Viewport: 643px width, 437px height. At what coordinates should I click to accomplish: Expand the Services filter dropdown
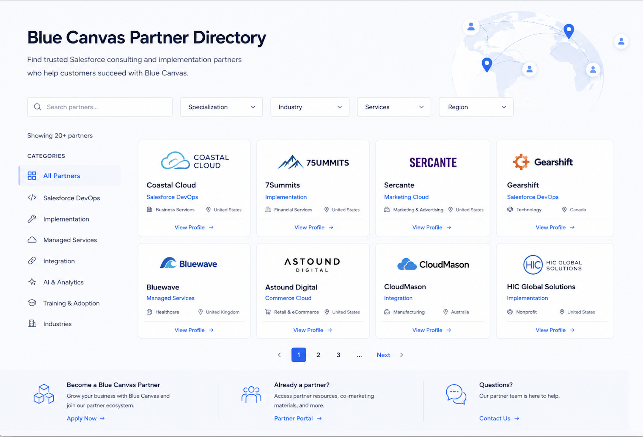coord(394,107)
